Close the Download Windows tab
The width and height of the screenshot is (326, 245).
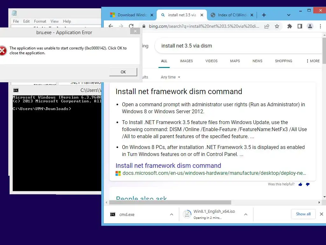152,15
